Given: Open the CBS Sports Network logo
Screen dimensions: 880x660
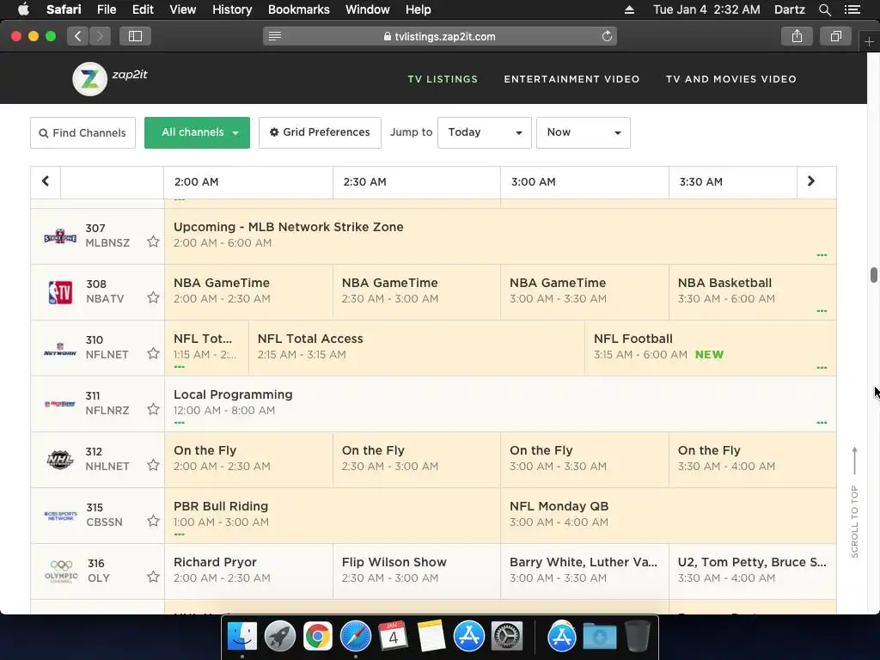Looking at the screenshot, I should pos(60,516).
